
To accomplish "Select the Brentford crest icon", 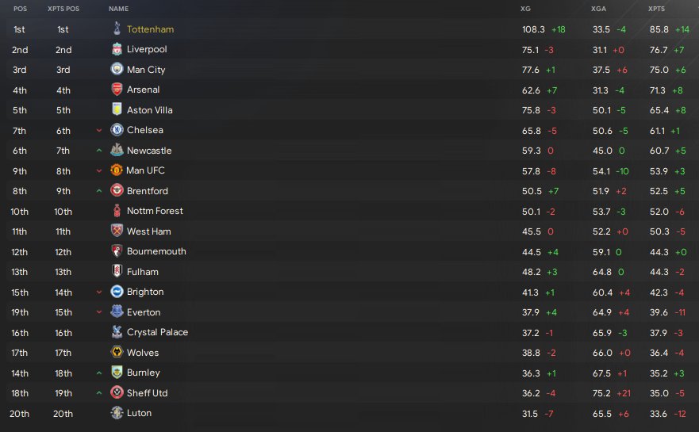I will [x=117, y=190].
